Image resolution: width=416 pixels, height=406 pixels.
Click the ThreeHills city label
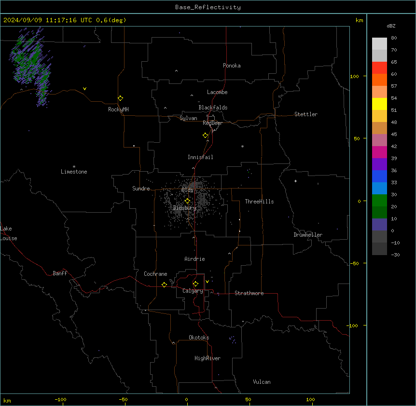[259, 202]
